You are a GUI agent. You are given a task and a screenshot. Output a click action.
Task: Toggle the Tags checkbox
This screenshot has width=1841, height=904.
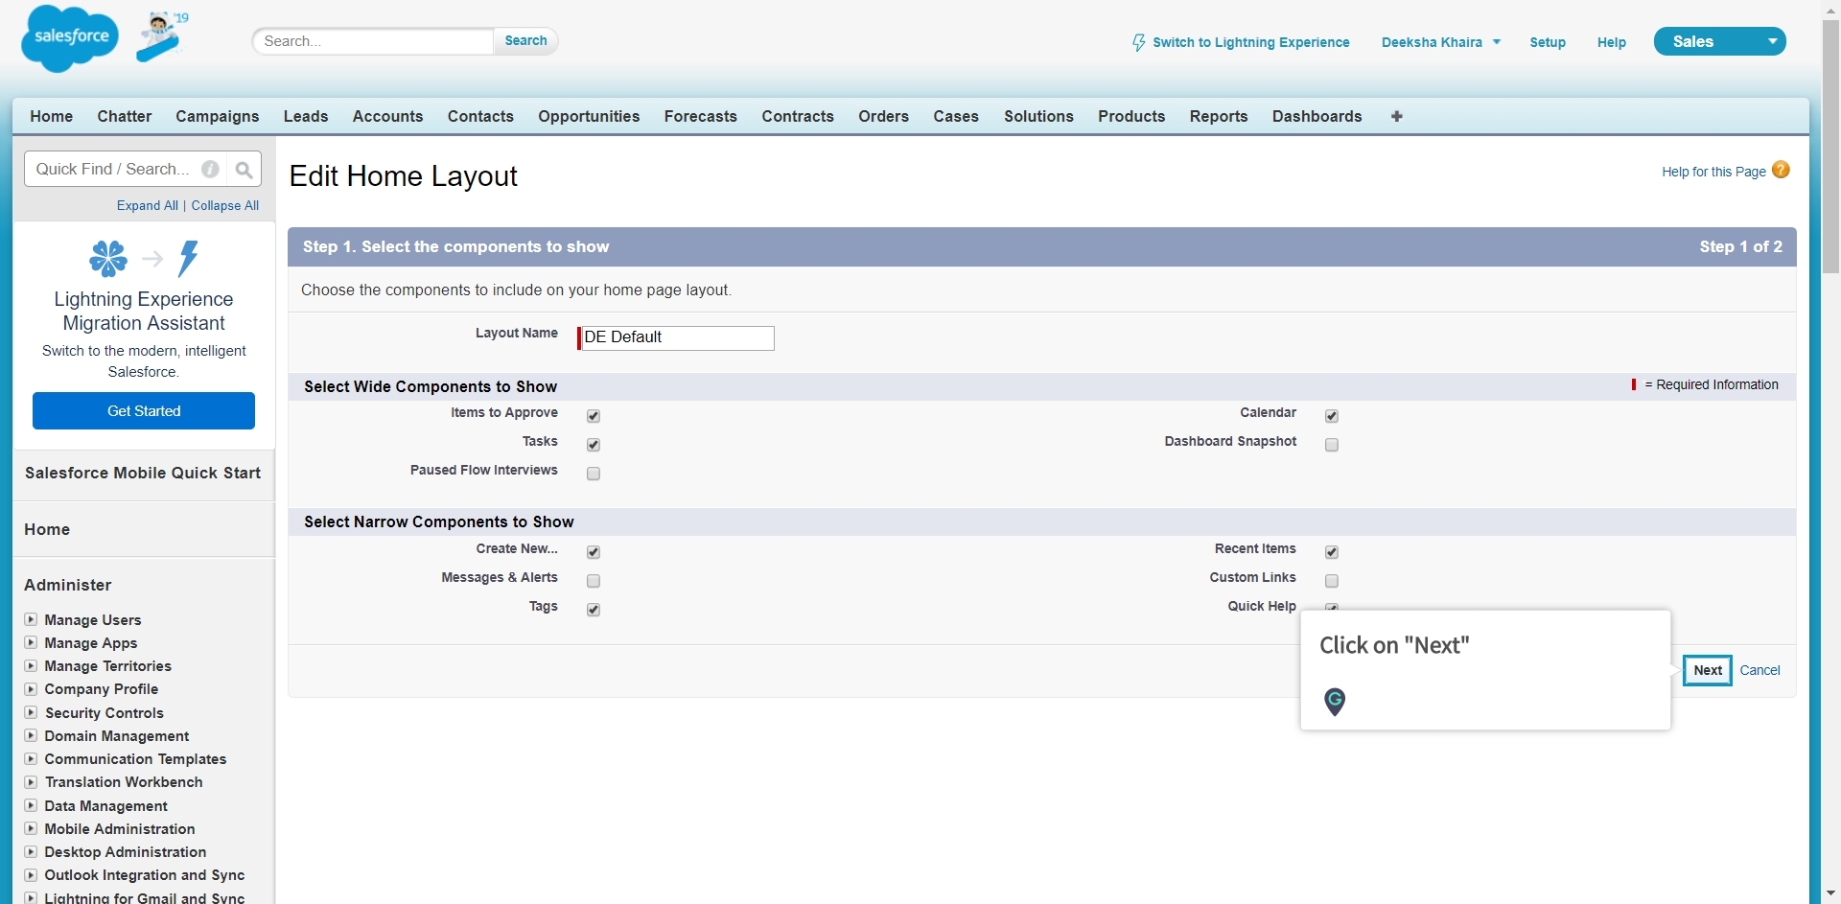click(x=594, y=610)
